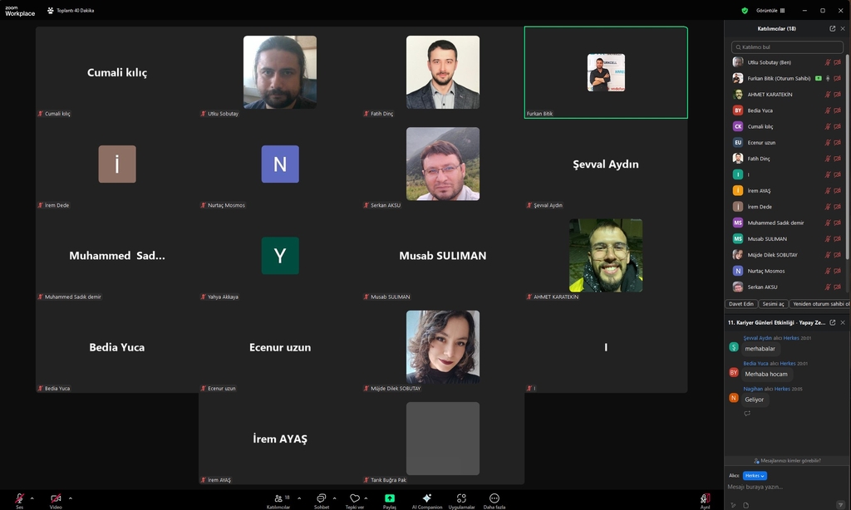The width and height of the screenshot is (851, 510).
Task: Expand the arrow next to Sohbet
Action: tap(334, 498)
